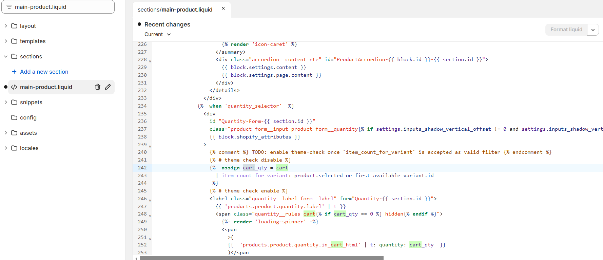
Task: Fold code at line 239 gutter arrow
Action: click(x=150, y=146)
